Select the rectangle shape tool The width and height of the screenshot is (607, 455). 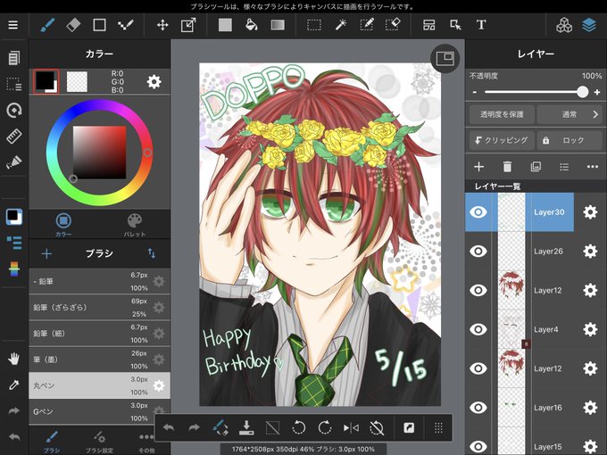click(x=99, y=25)
